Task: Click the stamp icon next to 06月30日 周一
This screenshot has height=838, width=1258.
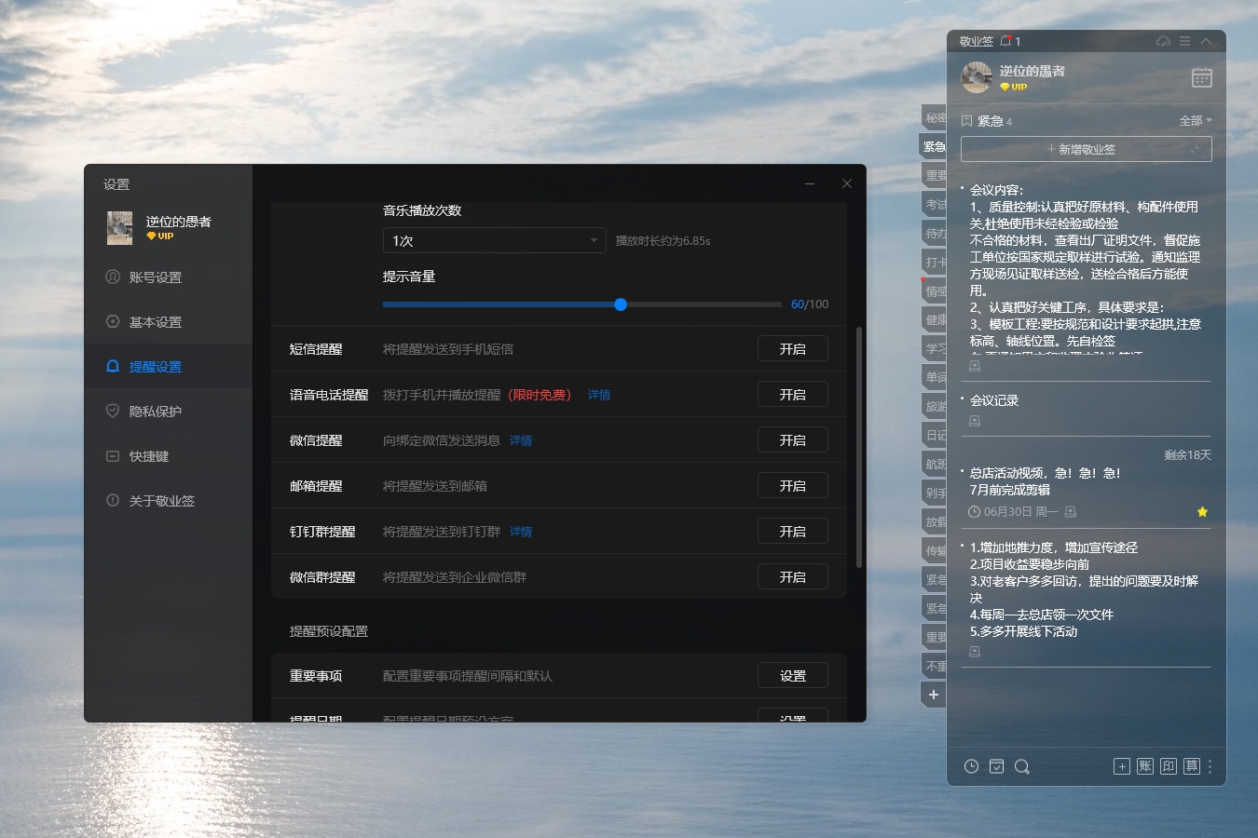Action: (x=1071, y=512)
